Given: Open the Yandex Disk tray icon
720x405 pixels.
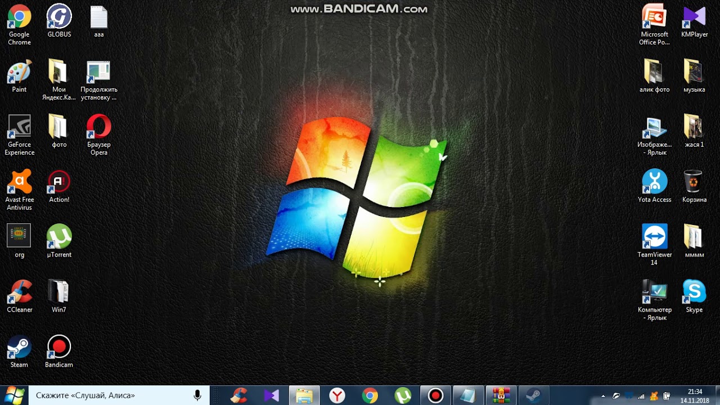Looking at the screenshot, I should 616,396.
